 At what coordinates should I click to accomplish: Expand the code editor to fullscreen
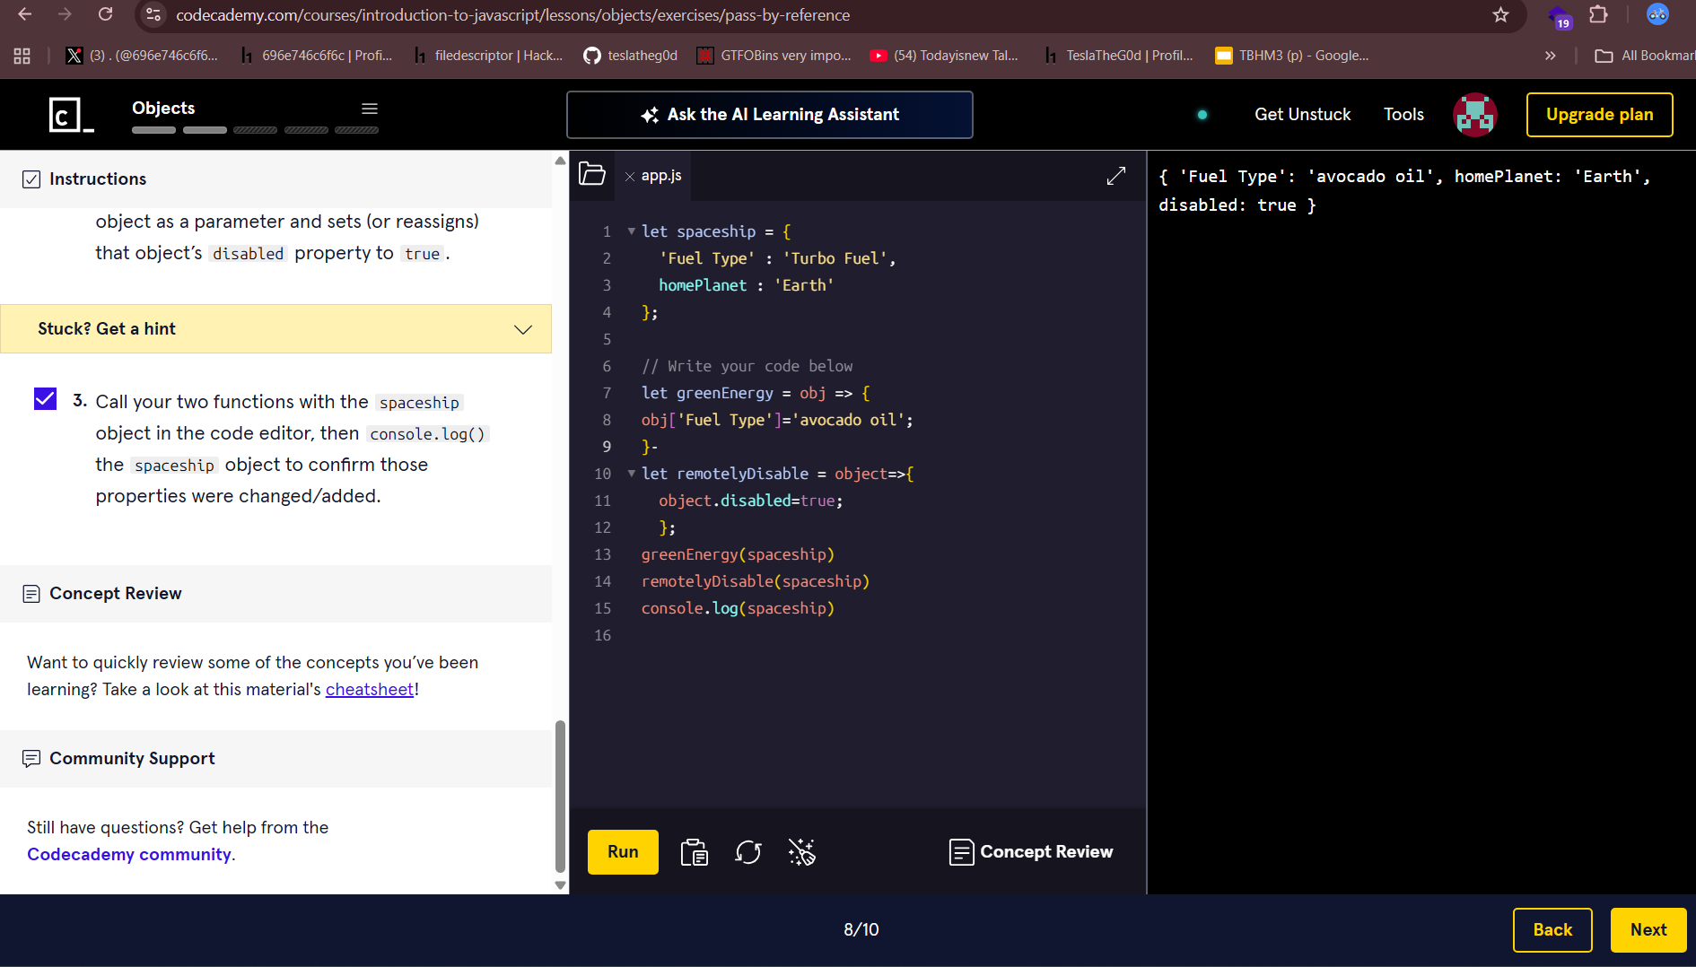coord(1115,176)
